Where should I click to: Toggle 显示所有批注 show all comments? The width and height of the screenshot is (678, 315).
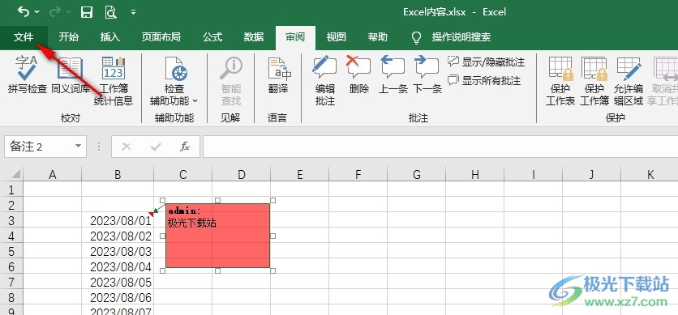tap(484, 81)
